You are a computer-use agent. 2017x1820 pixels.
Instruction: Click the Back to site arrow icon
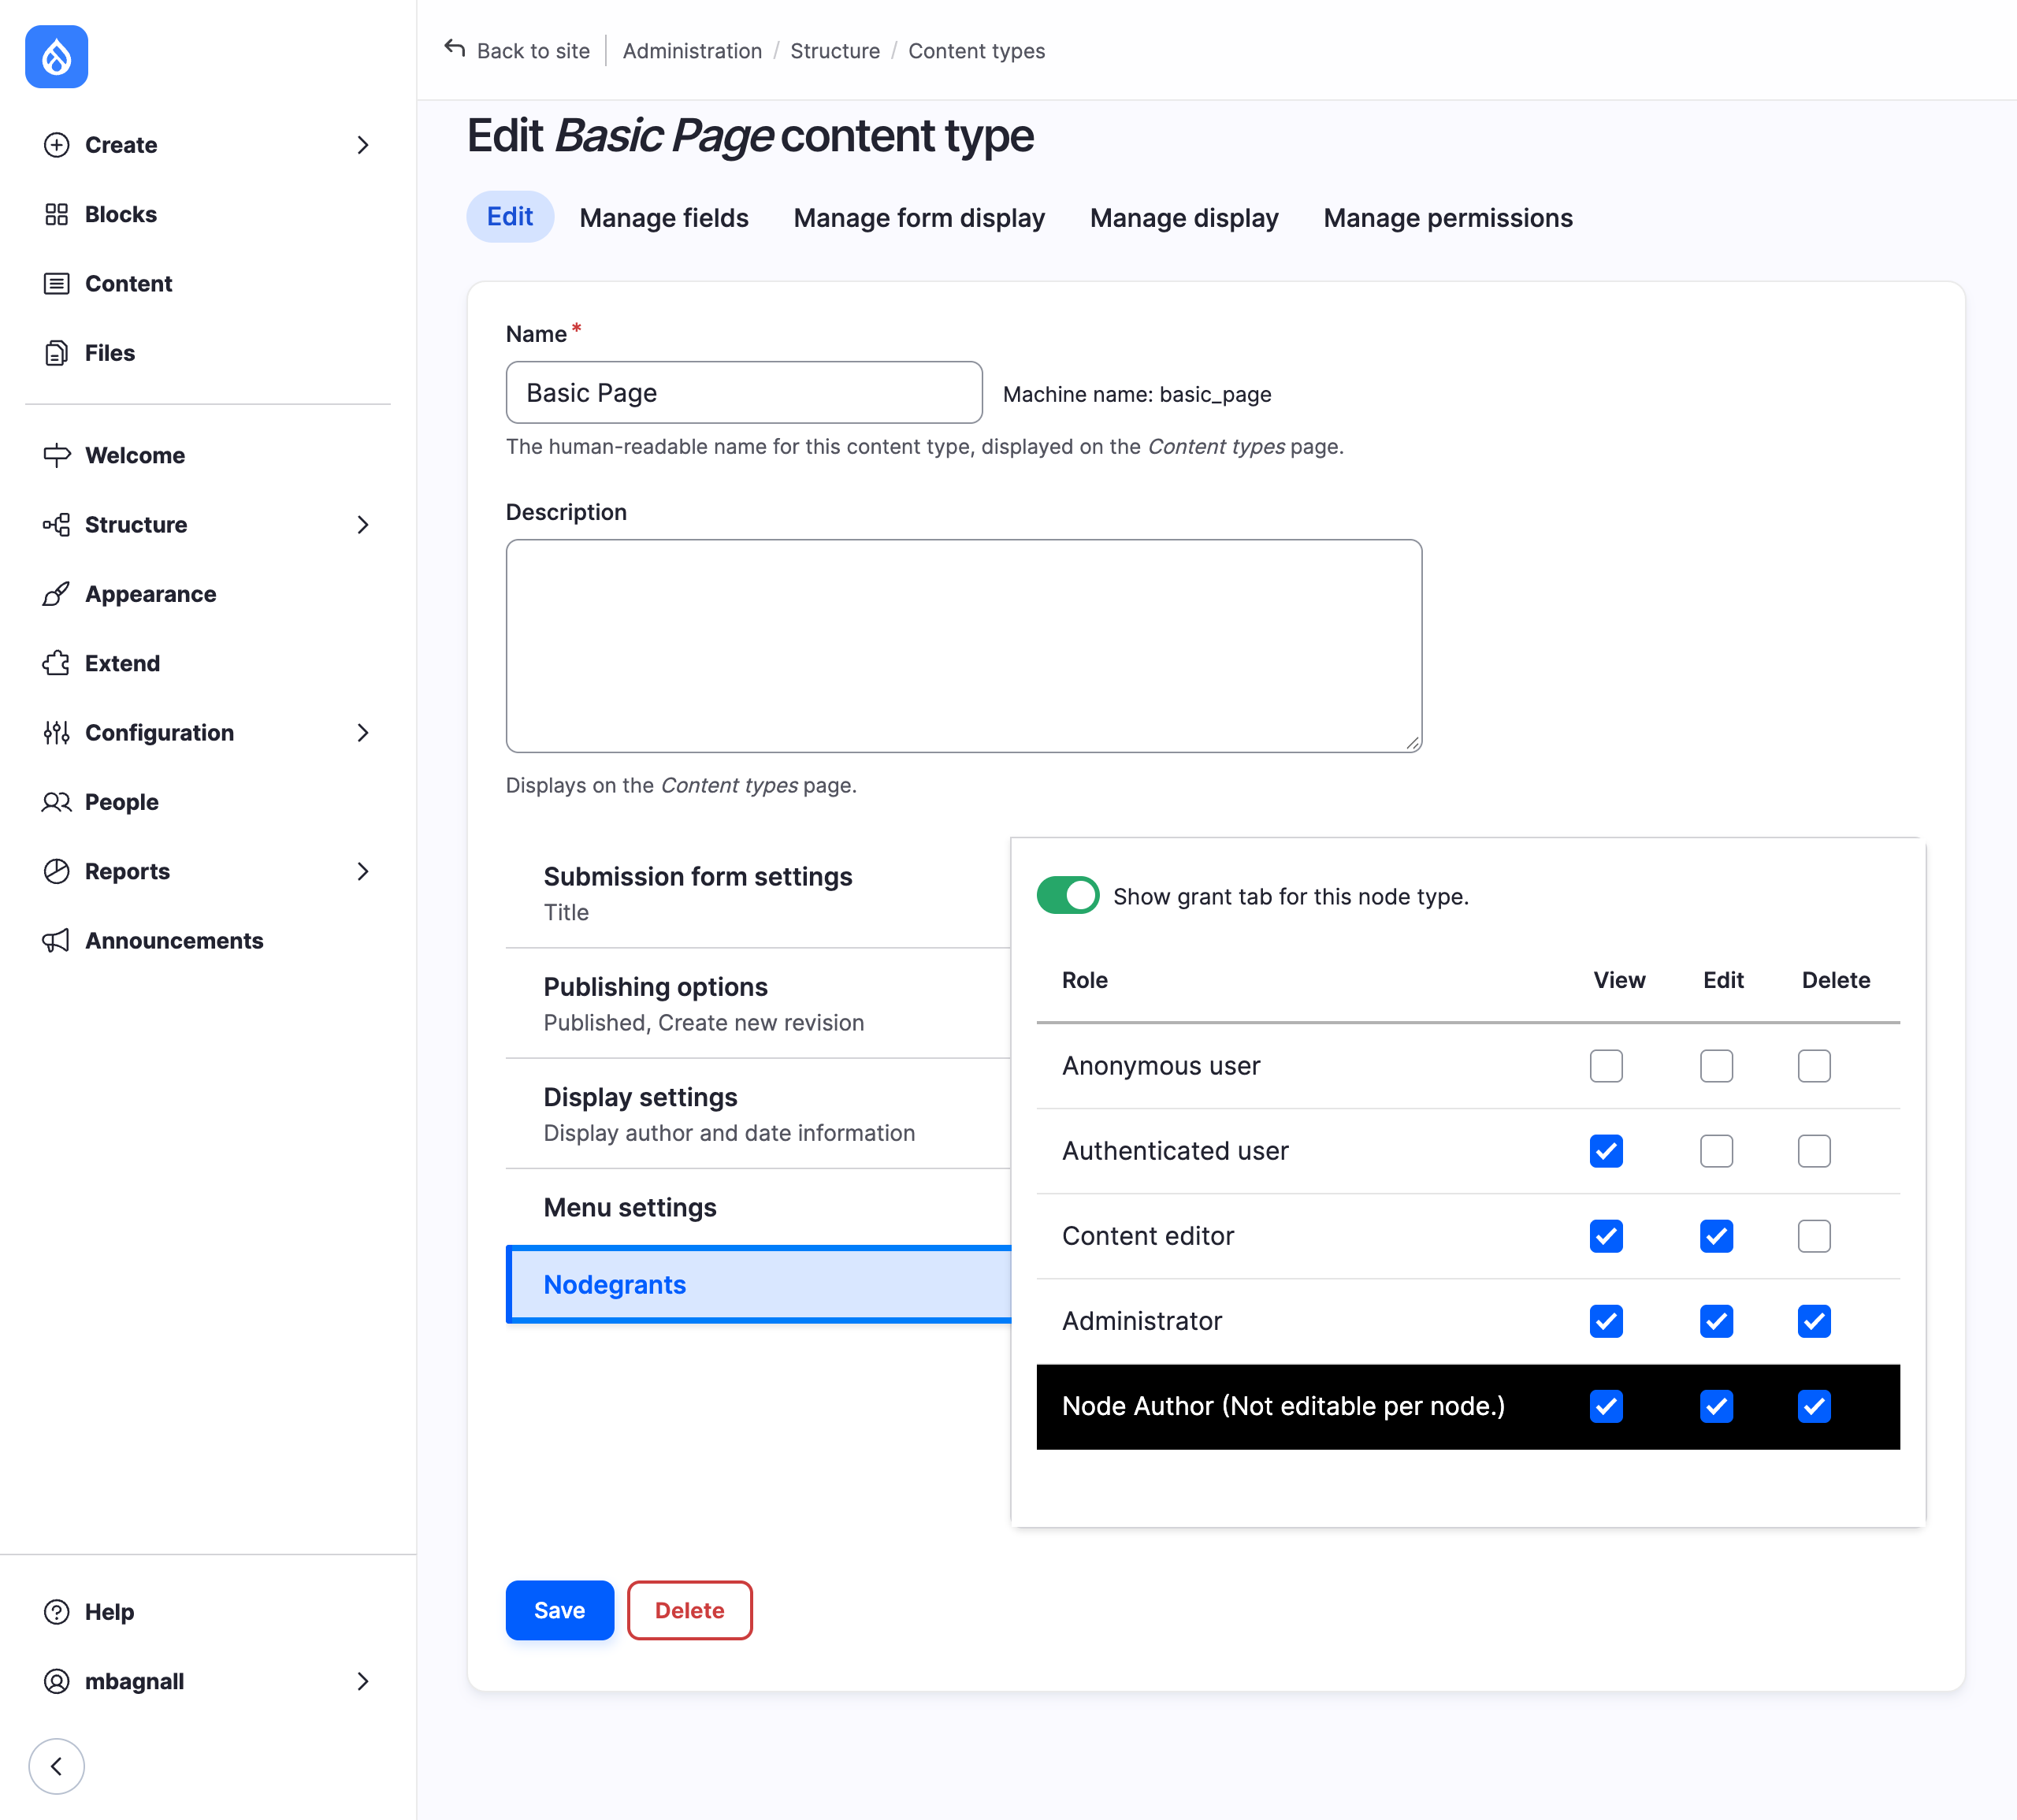(x=455, y=49)
